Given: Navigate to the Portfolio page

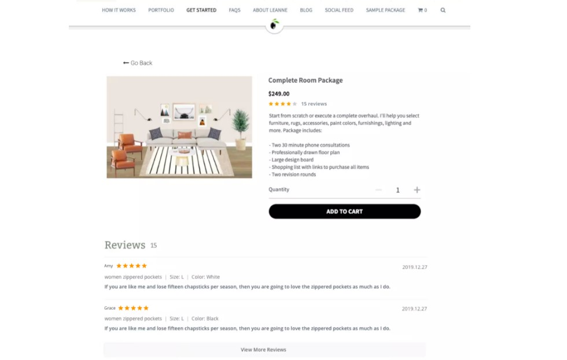Looking at the screenshot, I should pos(161,10).
